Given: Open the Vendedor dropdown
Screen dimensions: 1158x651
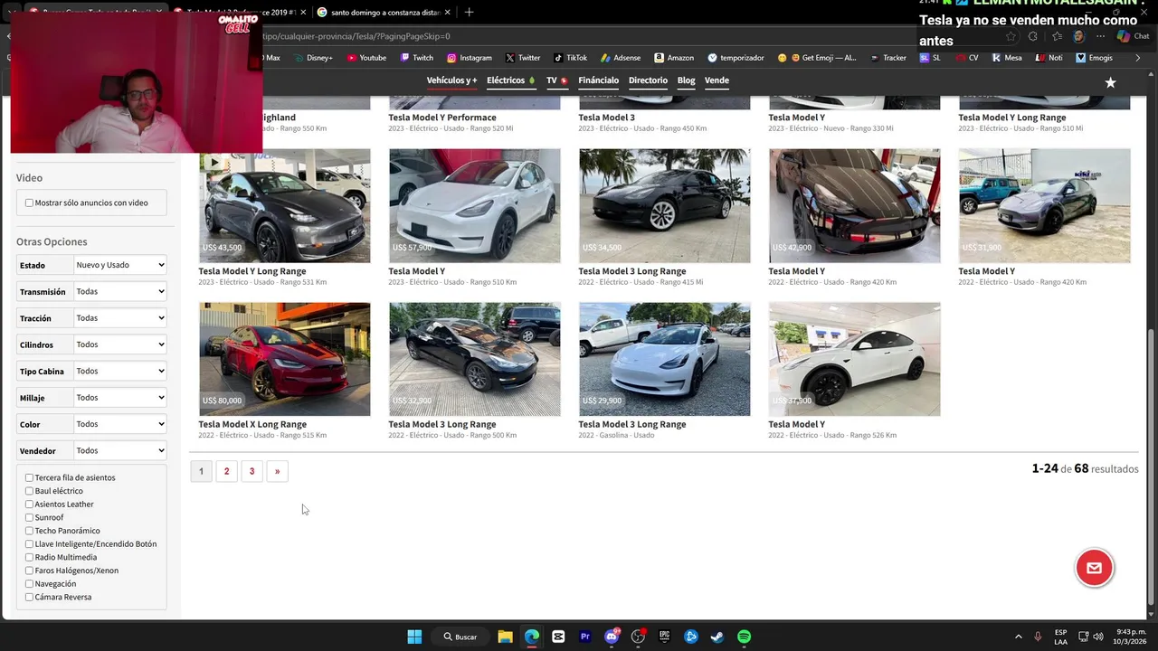Looking at the screenshot, I should (120, 450).
